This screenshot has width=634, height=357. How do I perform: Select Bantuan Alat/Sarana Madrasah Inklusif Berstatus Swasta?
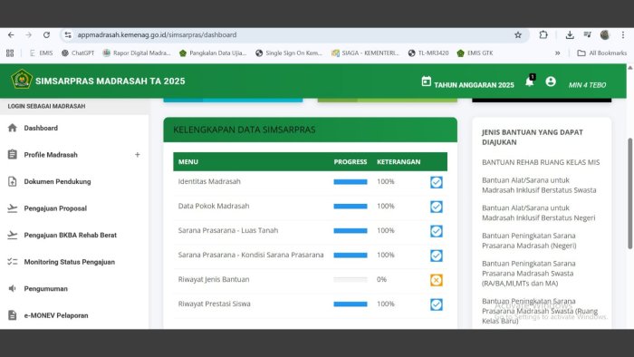[x=539, y=185]
